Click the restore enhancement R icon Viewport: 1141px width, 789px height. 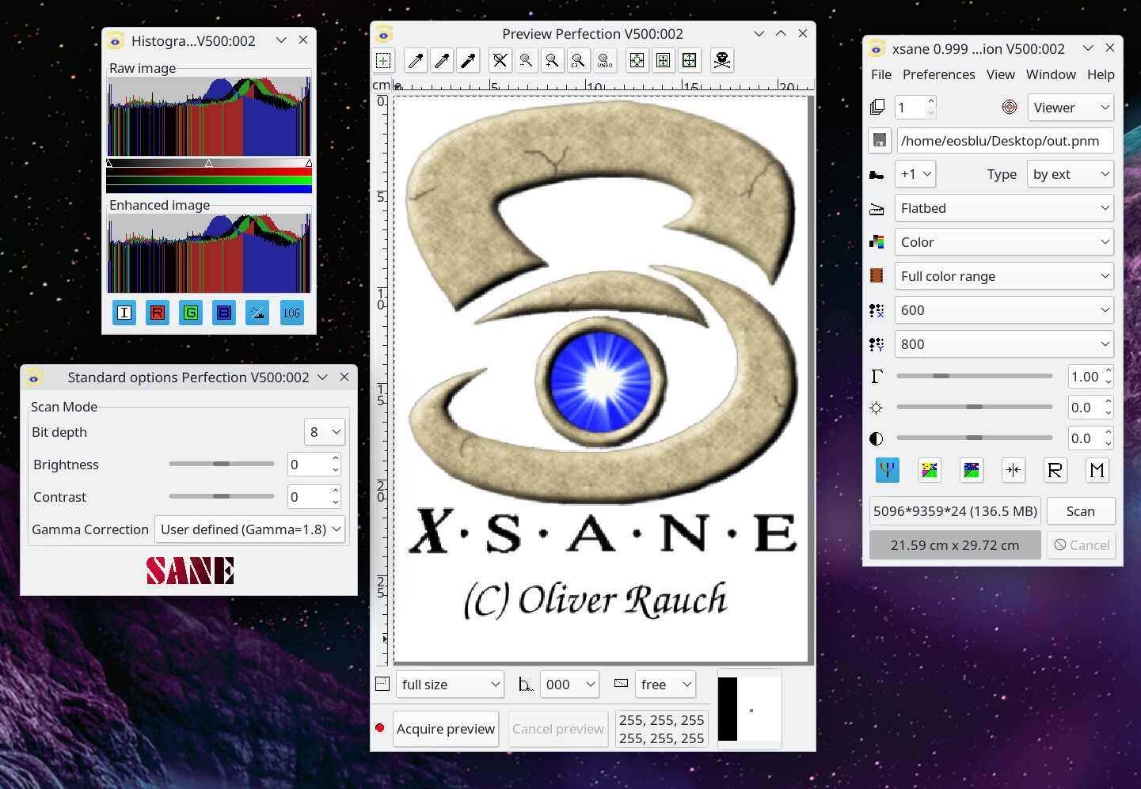tap(1055, 470)
